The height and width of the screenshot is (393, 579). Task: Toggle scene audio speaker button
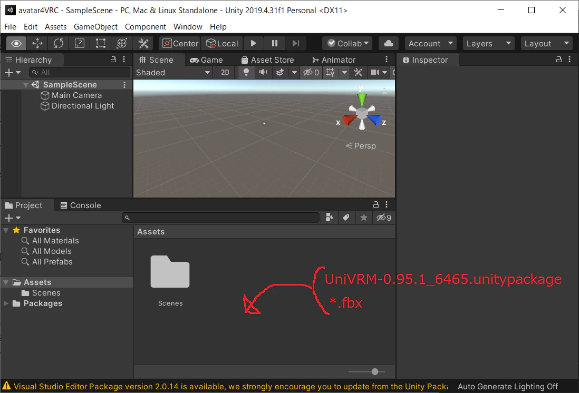pos(263,73)
